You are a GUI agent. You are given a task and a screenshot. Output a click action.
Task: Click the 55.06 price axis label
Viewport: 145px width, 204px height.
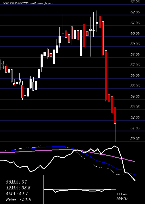tap(135, 86)
